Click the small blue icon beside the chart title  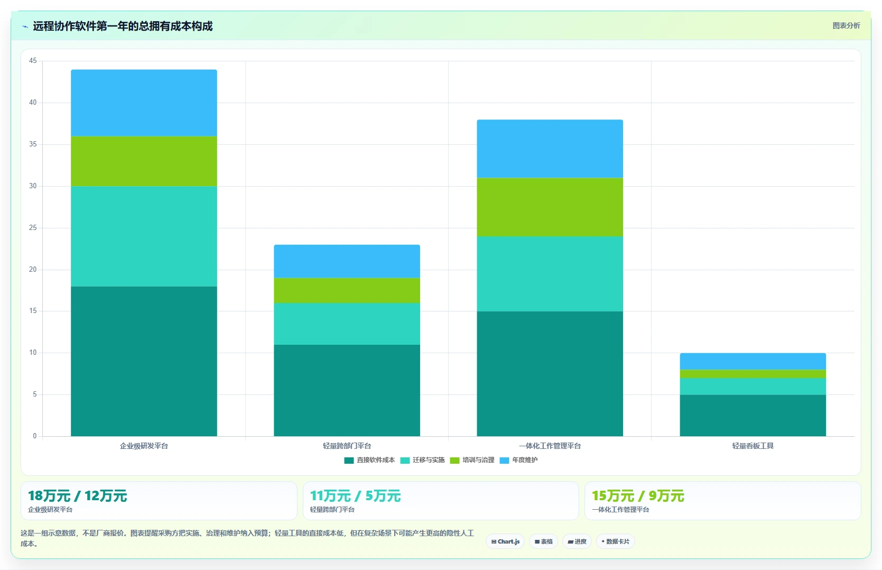[25, 26]
